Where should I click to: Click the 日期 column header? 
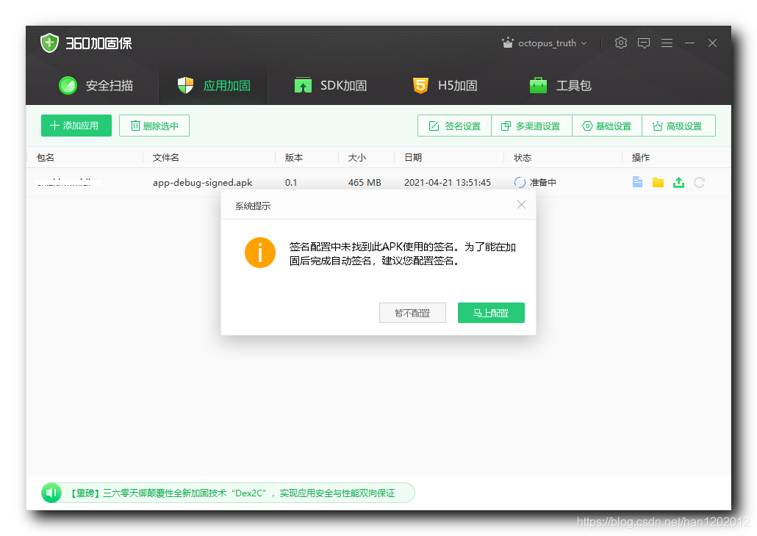[413, 157]
